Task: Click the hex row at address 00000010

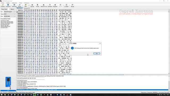Action: pyautogui.click(x=44, y=14)
